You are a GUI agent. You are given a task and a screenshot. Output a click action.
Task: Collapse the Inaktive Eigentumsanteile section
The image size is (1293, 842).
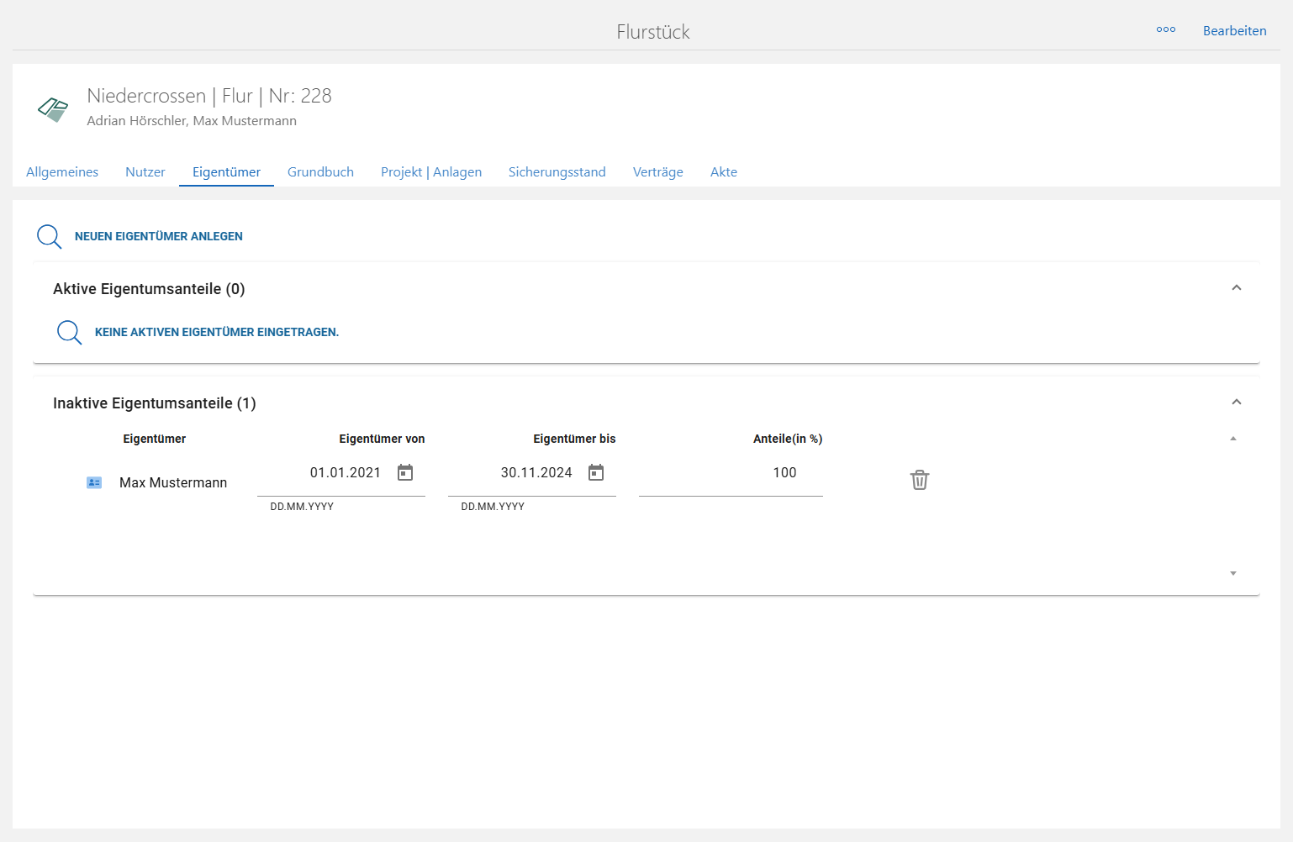(1236, 403)
